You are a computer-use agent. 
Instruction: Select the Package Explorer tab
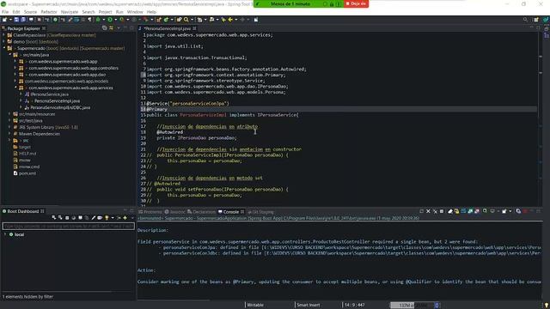(x=23, y=28)
